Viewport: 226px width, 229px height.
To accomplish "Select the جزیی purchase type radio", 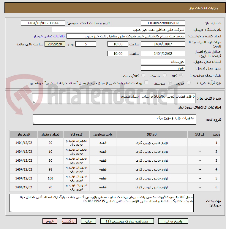I will [x=189, y=83].
